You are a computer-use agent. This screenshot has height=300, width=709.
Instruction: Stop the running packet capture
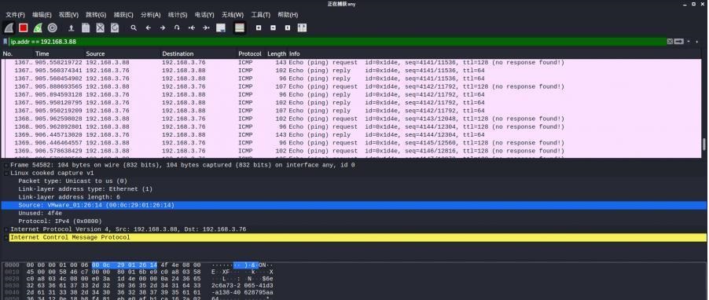23,28
